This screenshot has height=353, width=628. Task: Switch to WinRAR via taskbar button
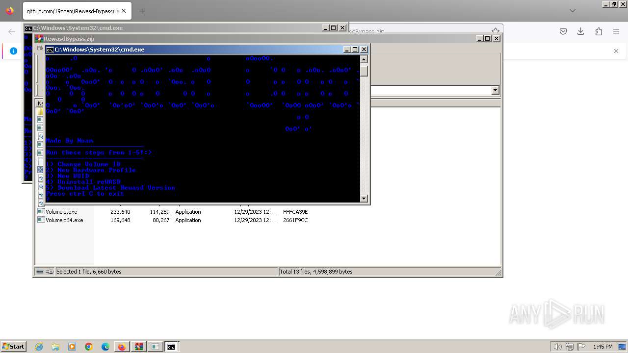[138, 347]
